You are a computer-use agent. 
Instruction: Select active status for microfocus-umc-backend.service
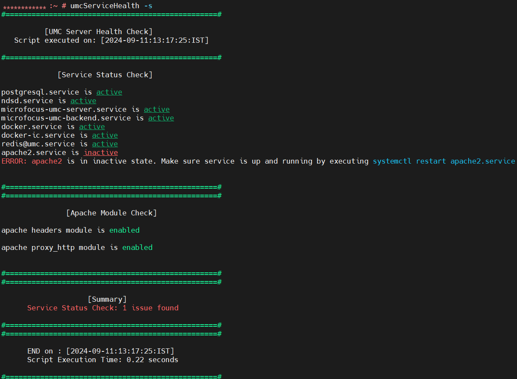161,118
